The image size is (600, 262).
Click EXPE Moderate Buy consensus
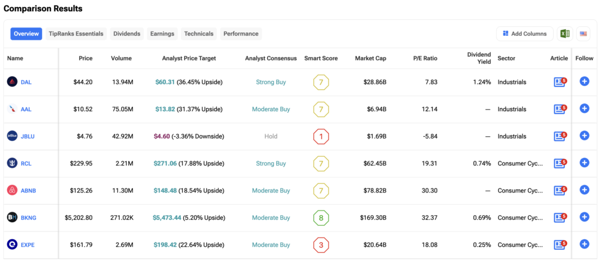271,245
